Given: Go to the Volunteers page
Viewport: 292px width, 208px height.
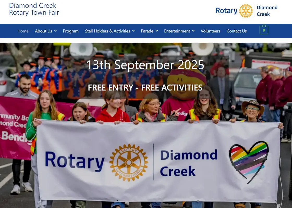Looking at the screenshot, I should tap(210, 31).
